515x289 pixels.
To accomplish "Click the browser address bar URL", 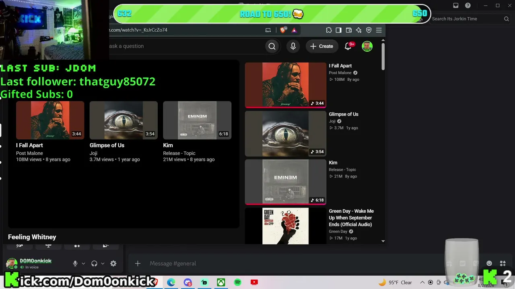I will coord(138,30).
